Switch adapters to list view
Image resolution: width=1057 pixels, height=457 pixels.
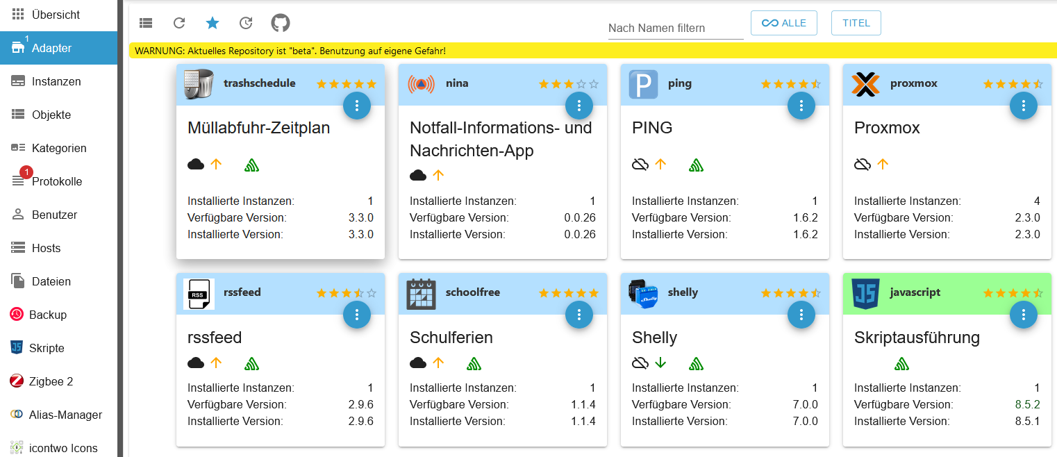coord(146,23)
